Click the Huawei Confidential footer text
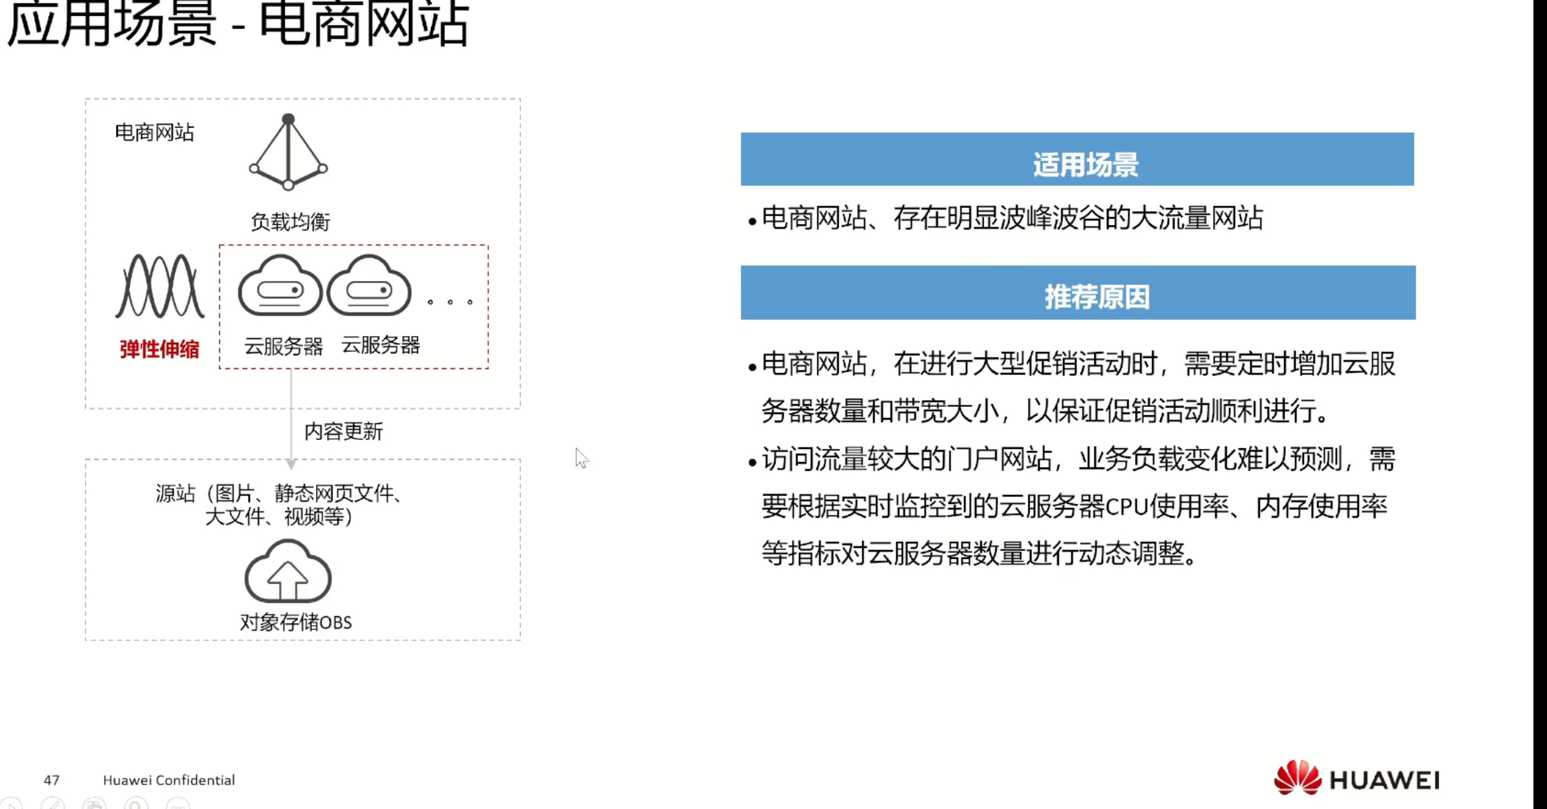 169,780
